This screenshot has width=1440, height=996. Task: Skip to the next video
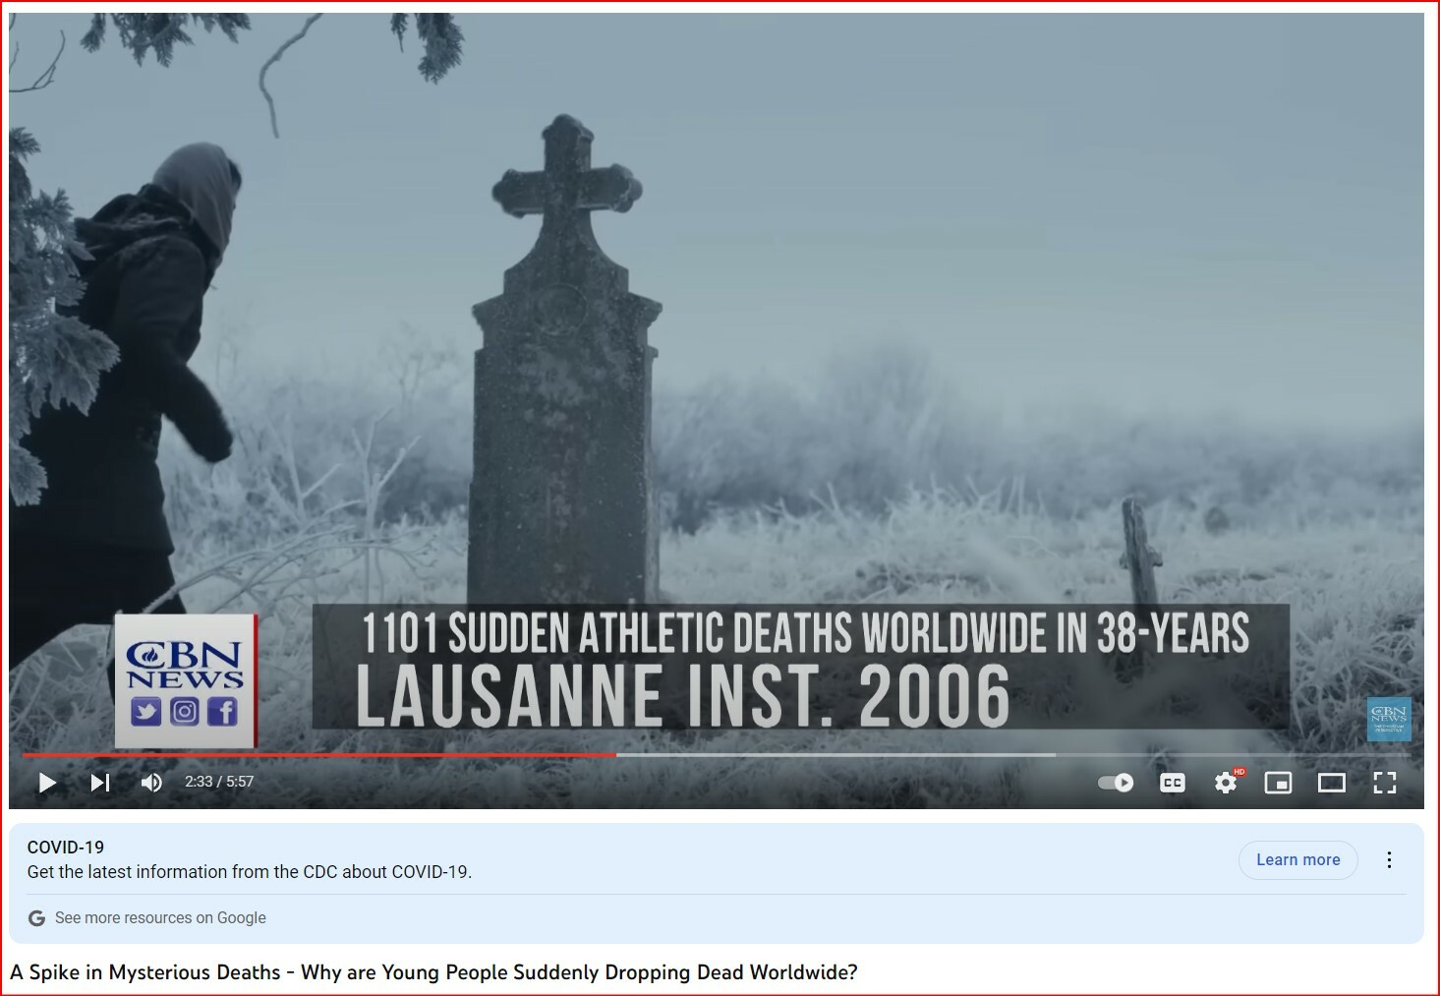99,783
